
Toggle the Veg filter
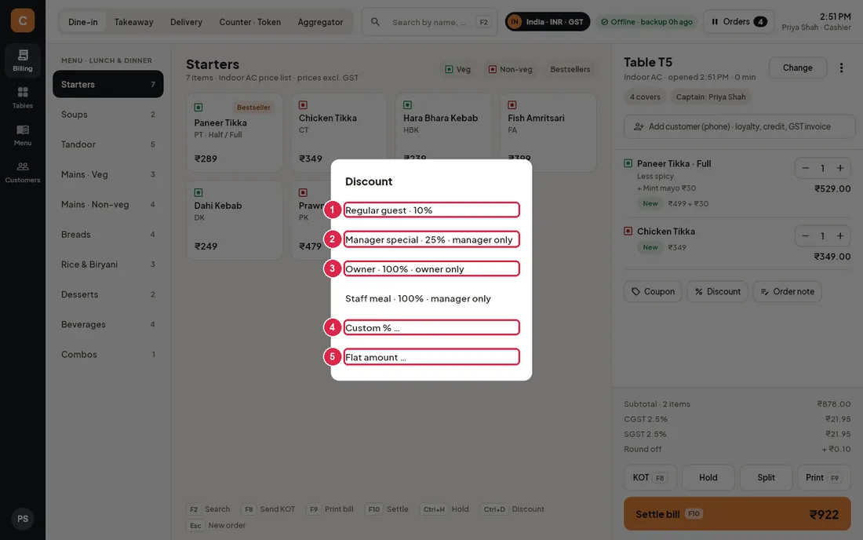coord(457,69)
